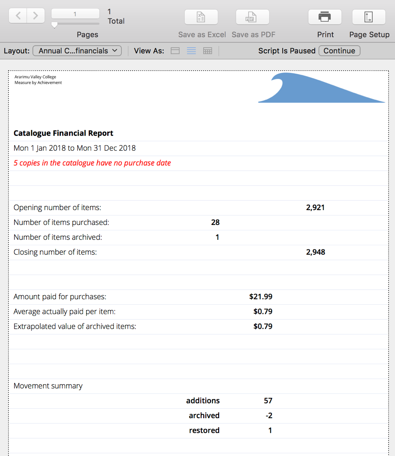
Task: Go to the next page arrow
Action: (x=36, y=16)
